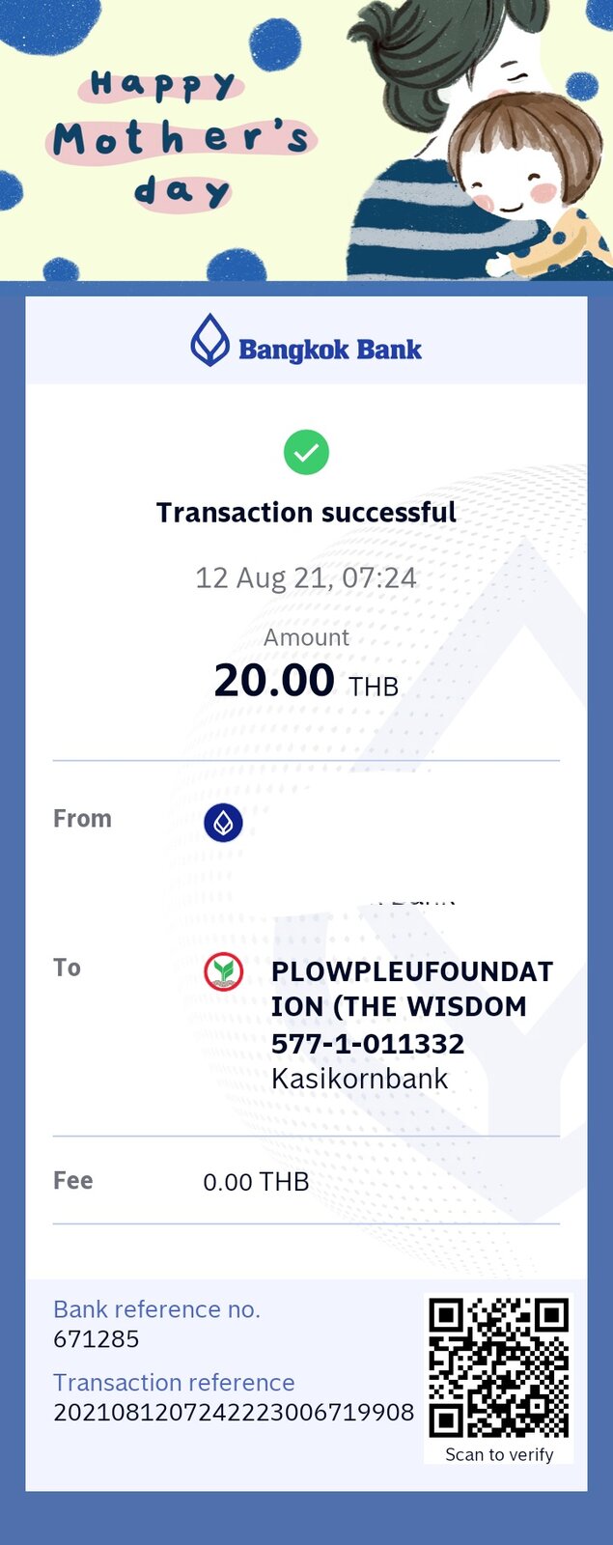The image size is (613, 1545).
Task: Click the Transaction successful heading
Action: 306,512
